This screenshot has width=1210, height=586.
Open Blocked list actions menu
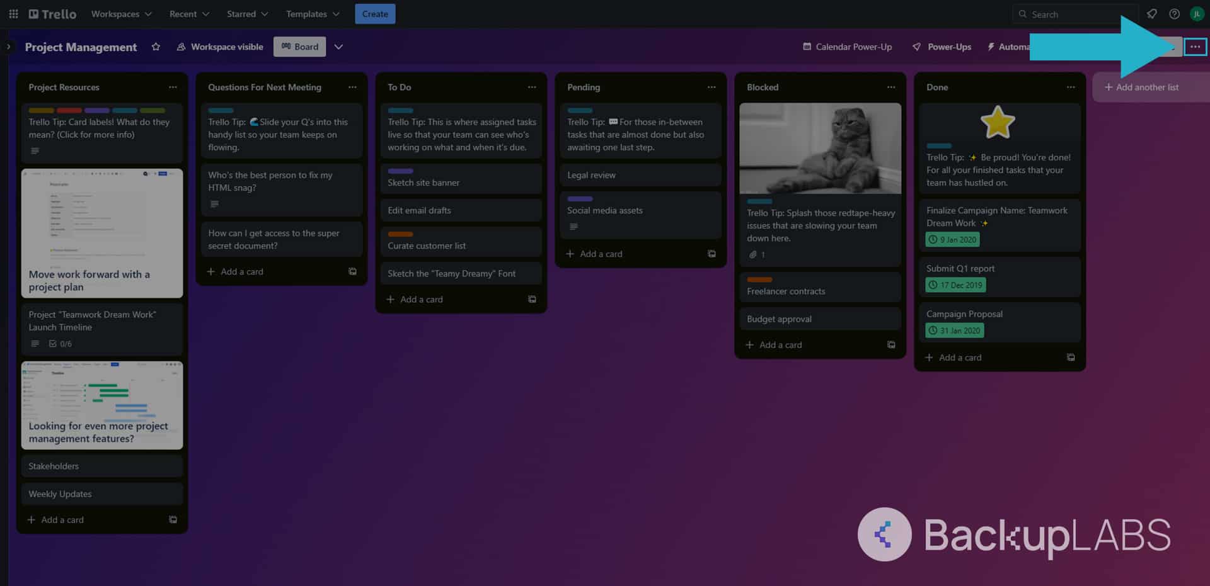pos(891,87)
